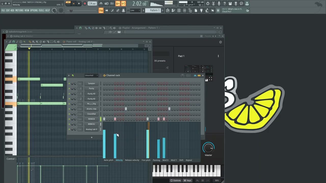This screenshot has width=326, height=183.
Task: Toggle Channel rack graph editor icon
Action: point(195,75)
